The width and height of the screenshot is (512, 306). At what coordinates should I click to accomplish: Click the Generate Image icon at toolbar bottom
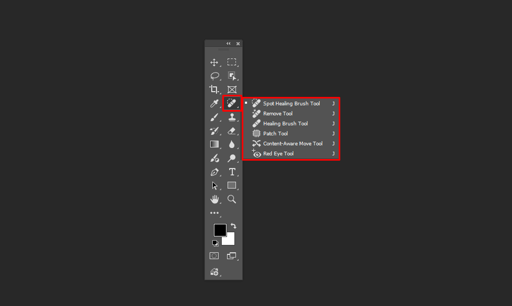(214, 272)
